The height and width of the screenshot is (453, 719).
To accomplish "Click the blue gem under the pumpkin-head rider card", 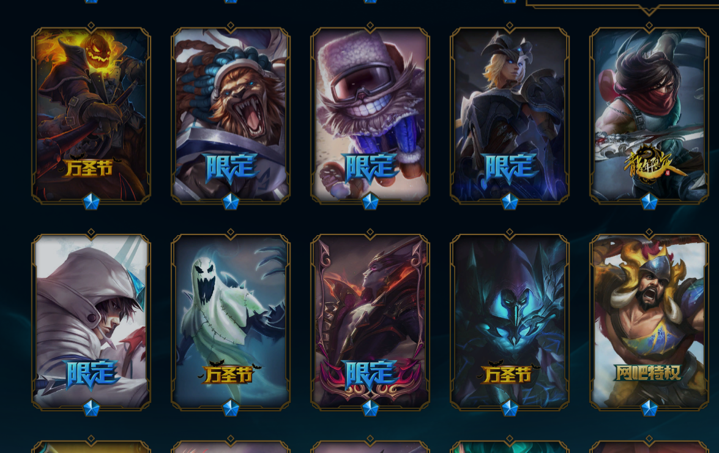I will click(91, 201).
